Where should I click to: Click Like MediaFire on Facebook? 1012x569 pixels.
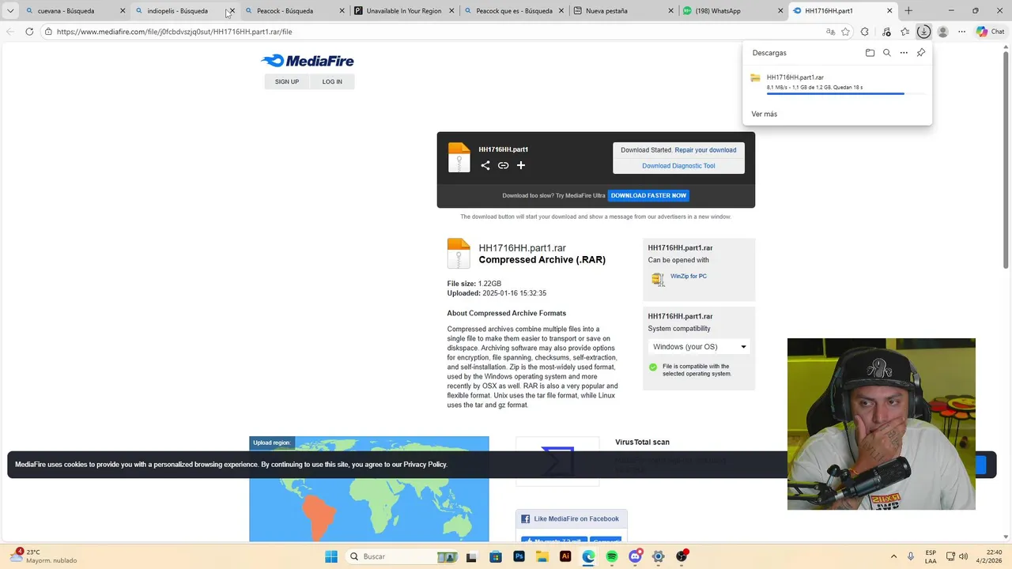572,519
